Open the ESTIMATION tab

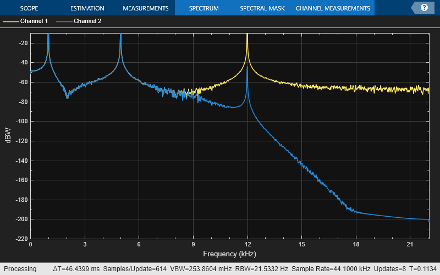point(87,8)
